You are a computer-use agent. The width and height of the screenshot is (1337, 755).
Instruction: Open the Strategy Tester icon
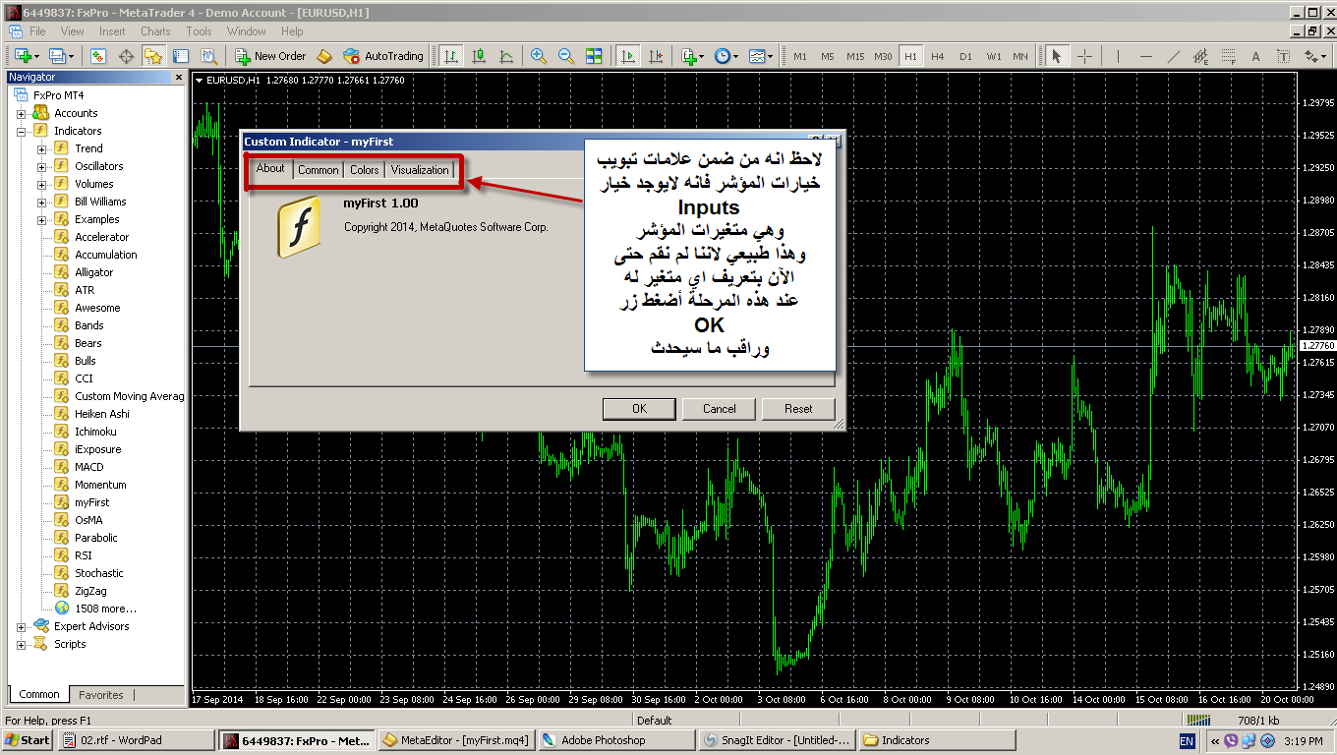point(207,56)
